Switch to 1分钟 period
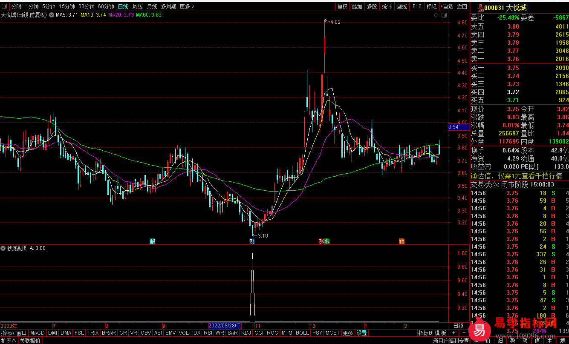The image size is (569, 344). [32, 6]
